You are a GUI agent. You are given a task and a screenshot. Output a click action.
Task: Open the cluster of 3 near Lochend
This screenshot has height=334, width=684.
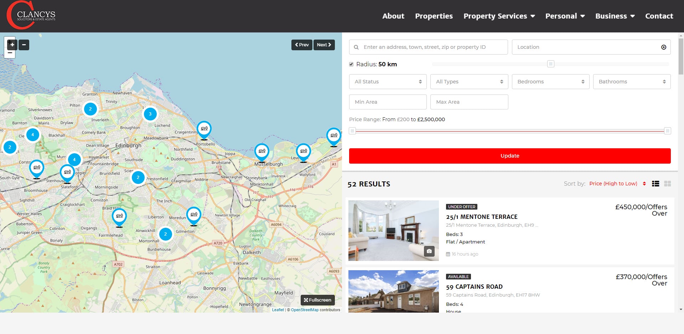(x=150, y=114)
